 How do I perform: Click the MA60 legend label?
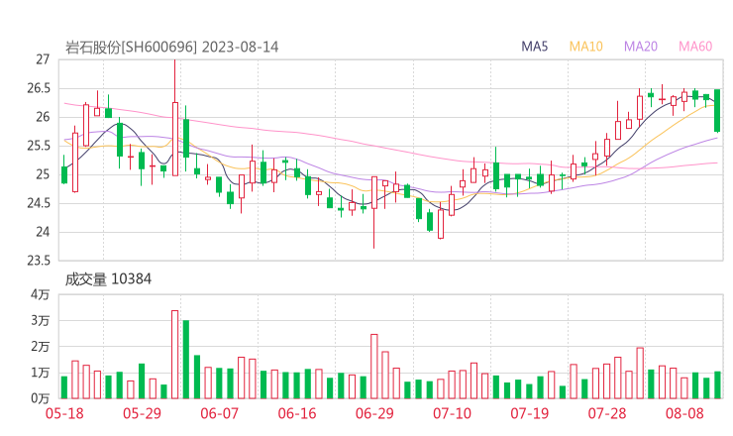[x=695, y=47]
